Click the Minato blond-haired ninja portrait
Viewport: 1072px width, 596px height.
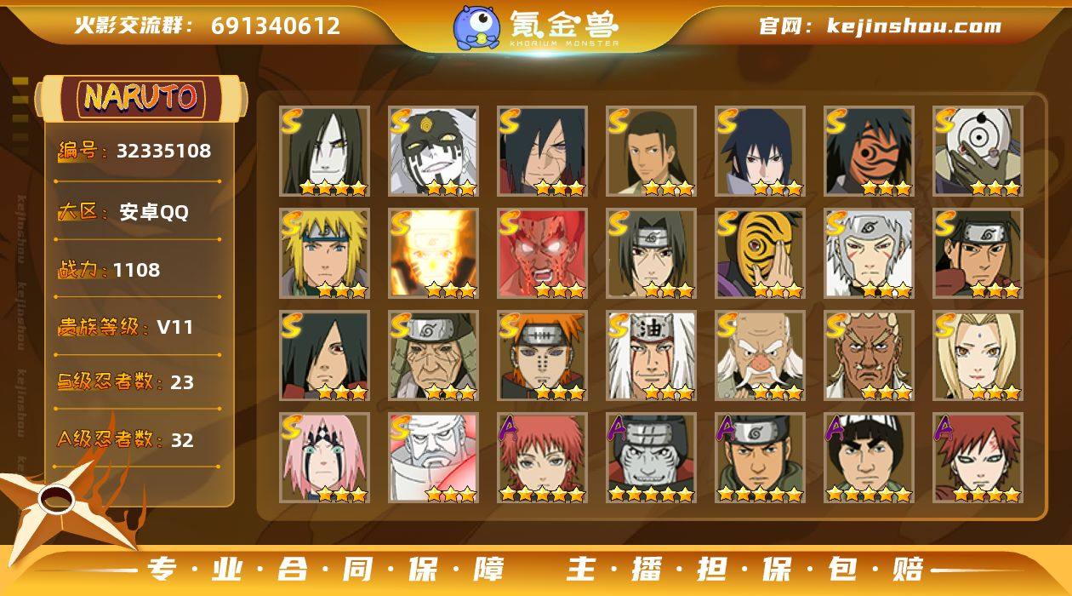tap(324, 254)
